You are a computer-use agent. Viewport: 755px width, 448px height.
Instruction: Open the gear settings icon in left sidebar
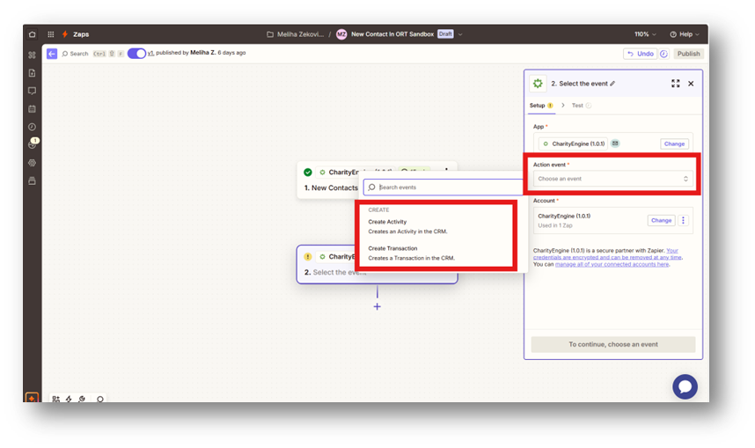33,163
